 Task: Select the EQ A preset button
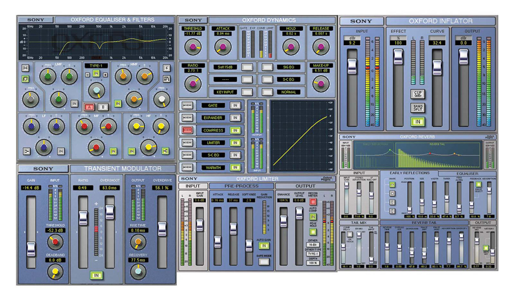pyautogui.click(x=89, y=107)
